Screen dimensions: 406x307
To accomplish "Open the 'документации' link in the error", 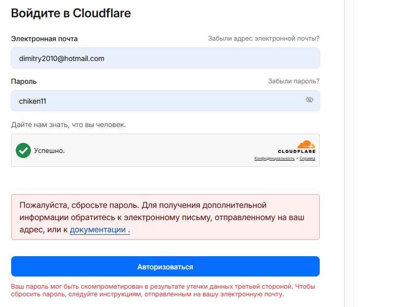I will pos(97,230).
